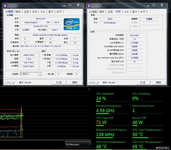Switch to 缓存 tab in right CPU-Z window

pyautogui.click(x=102, y=12)
